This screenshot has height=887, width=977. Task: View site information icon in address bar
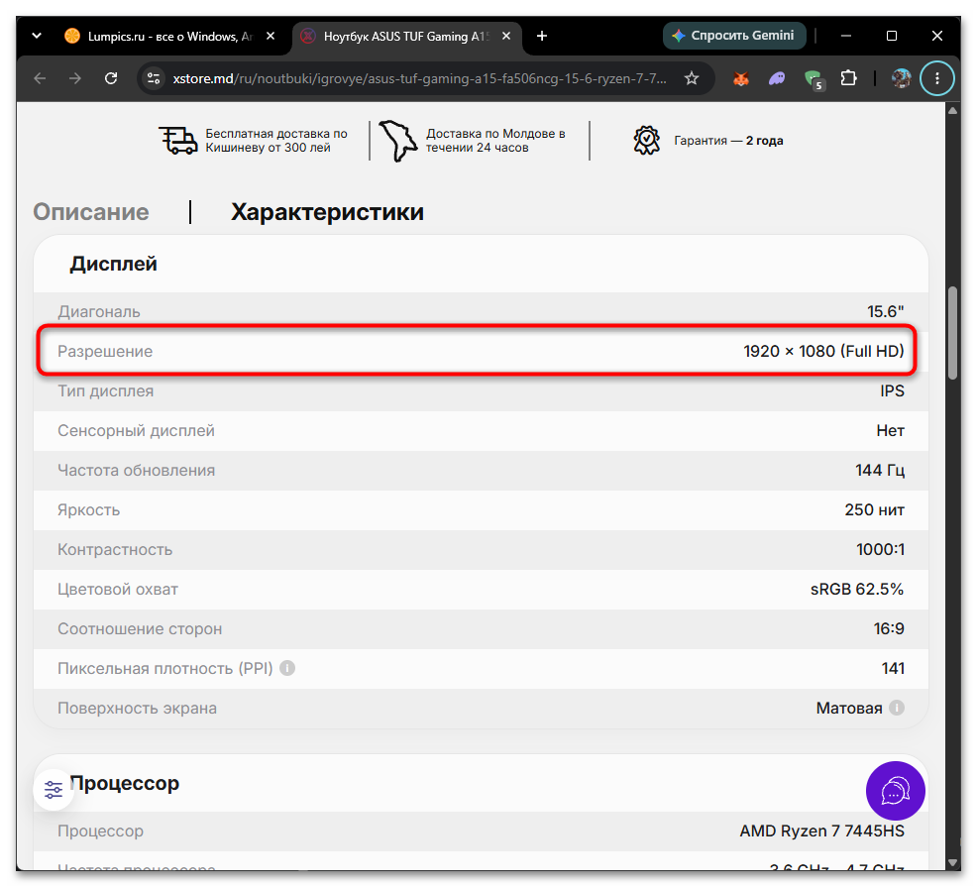[154, 78]
